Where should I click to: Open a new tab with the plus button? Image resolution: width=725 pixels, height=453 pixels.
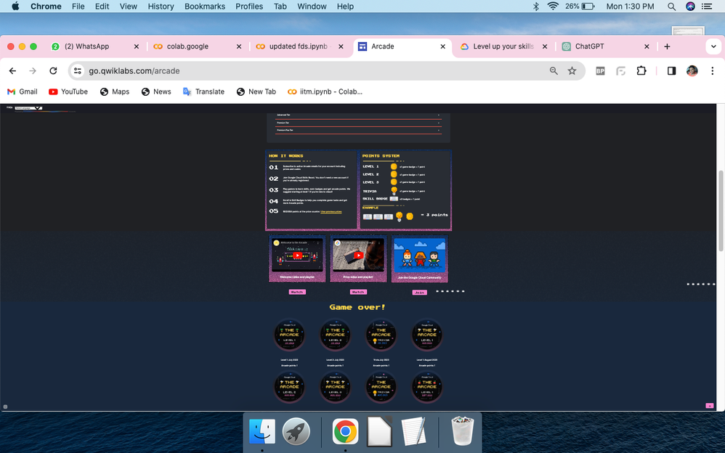pyautogui.click(x=667, y=46)
